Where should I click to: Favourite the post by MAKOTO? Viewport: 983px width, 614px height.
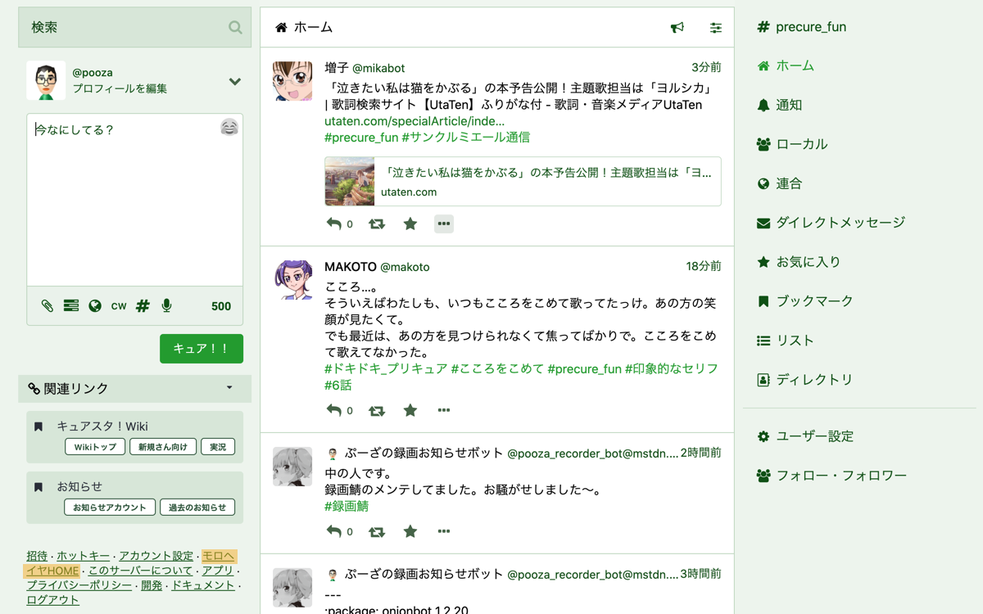click(410, 410)
